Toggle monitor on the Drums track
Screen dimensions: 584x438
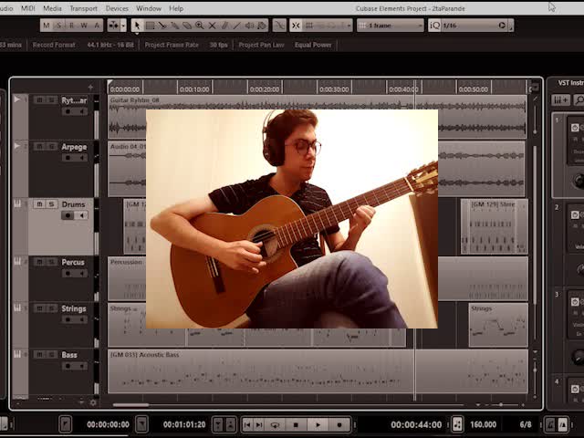tap(81, 215)
